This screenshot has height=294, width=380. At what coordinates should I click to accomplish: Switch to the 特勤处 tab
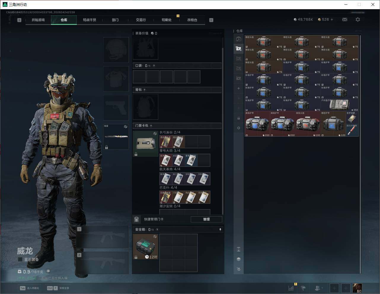coord(167,20)
